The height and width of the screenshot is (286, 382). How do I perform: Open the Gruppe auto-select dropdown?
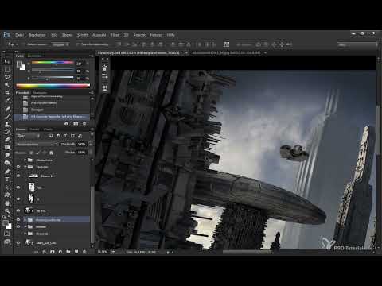[60, 44]
